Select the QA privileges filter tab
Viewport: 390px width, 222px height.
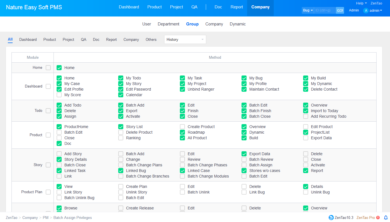tap(83, 39)
